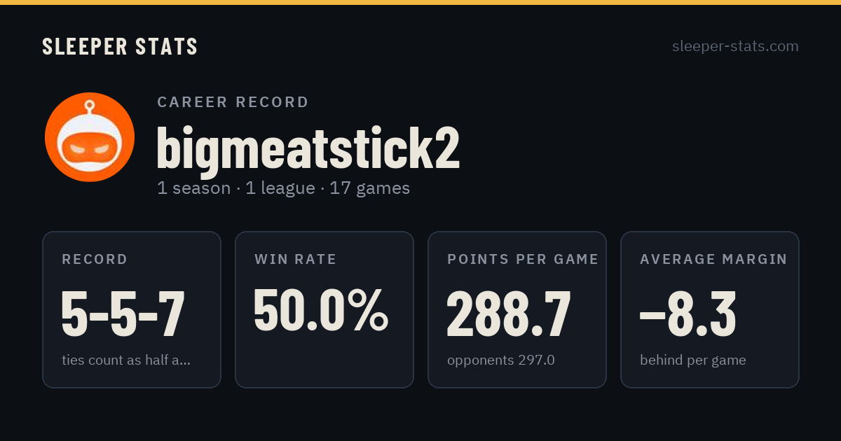Click the CAREER RECORD label

point(233,102)
